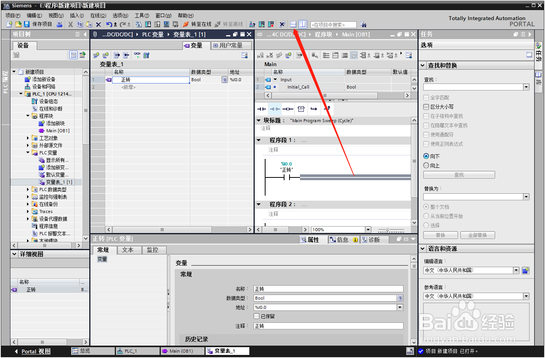545x358 pixels.
Task: Click the Stop CPU icon
Action: pyautogui.click(x=271, y=24)
